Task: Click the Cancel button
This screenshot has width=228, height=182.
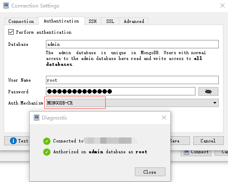Action: [x=208, y=141]
